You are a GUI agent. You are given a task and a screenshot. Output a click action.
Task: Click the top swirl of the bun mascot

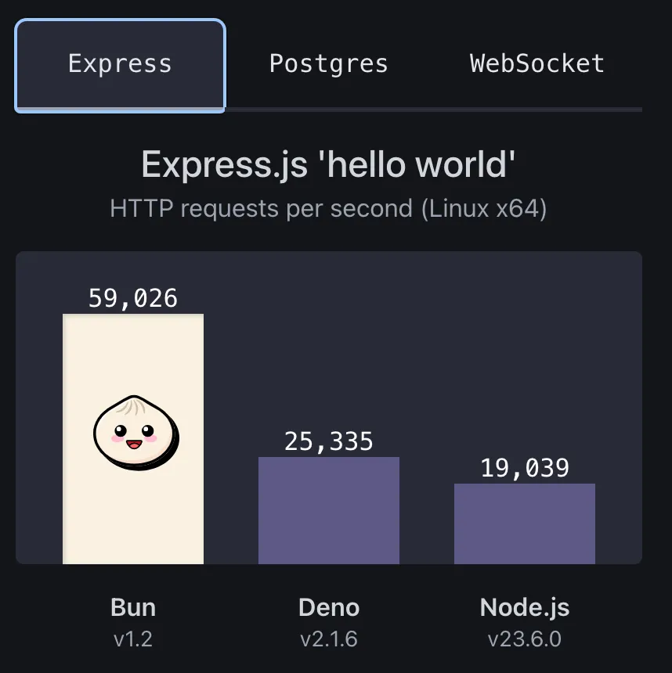click(133, 405)
